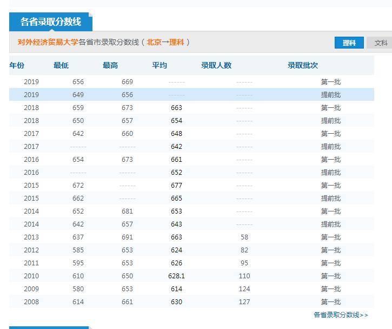
Task: Click the 2008 admitted count of 127
Action: pyautogui.click(x=244, y=302)
